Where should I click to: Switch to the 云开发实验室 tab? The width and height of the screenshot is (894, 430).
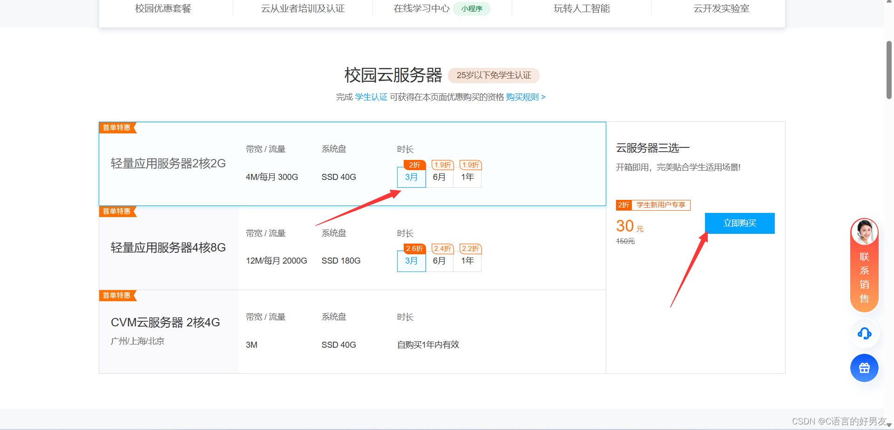[x=721, y=8]
